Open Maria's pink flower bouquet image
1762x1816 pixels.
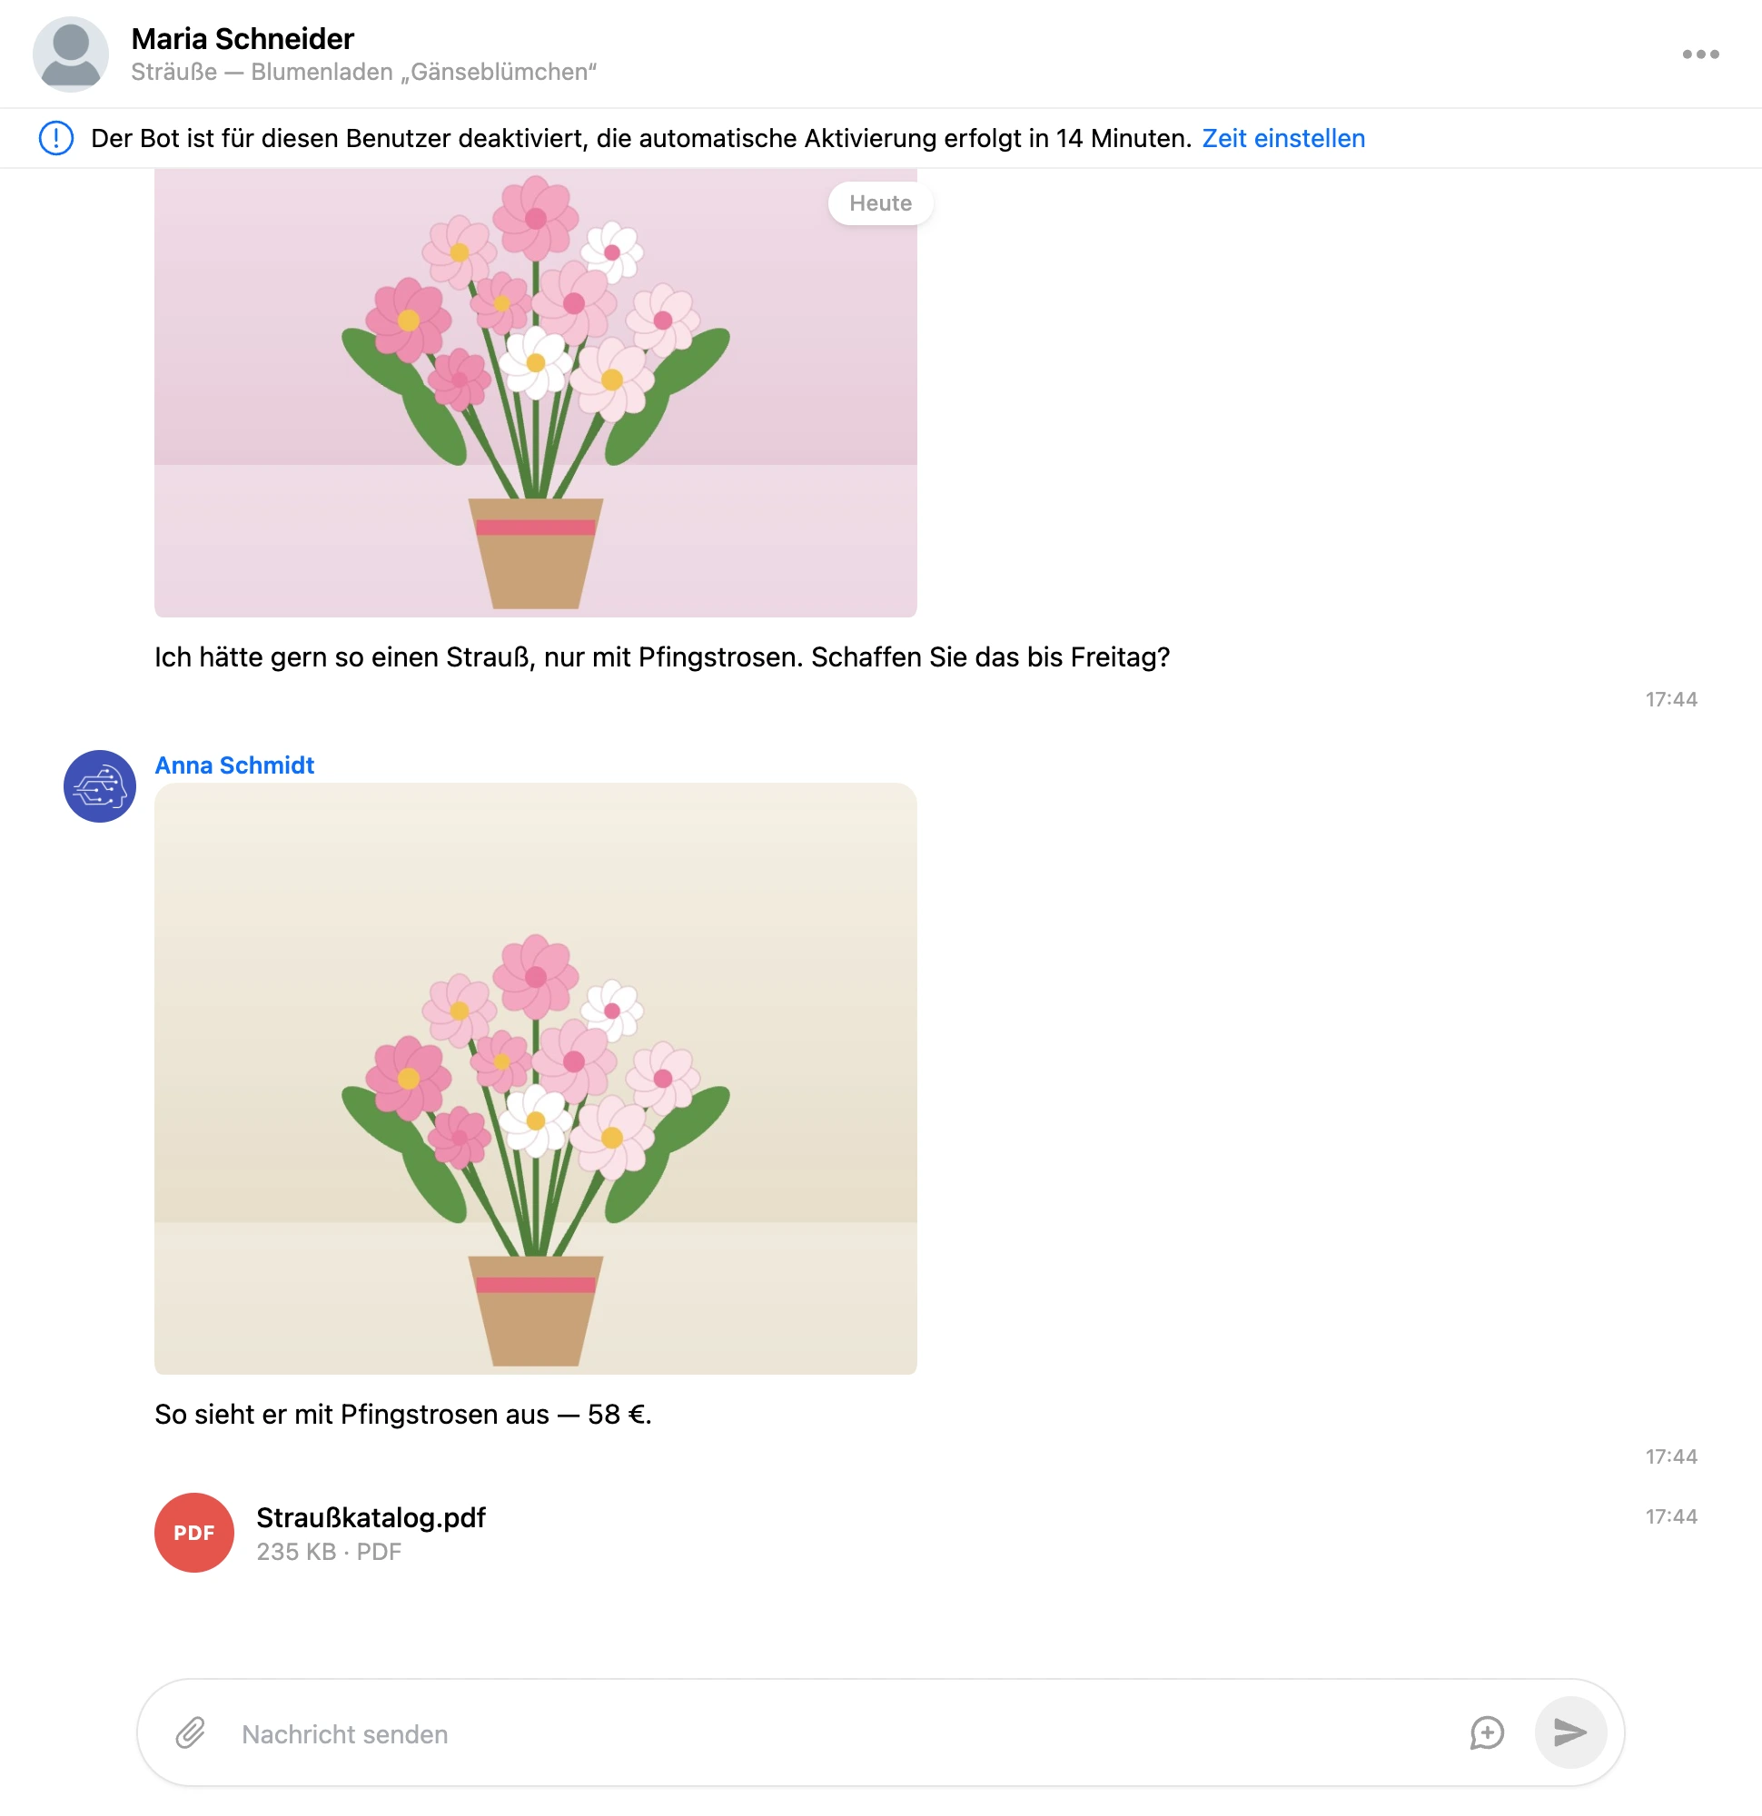(536, 393)
